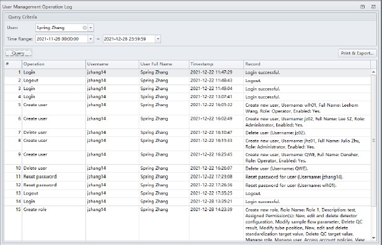
Task: Select row 5 Create user operation
Action: [35, 105]
